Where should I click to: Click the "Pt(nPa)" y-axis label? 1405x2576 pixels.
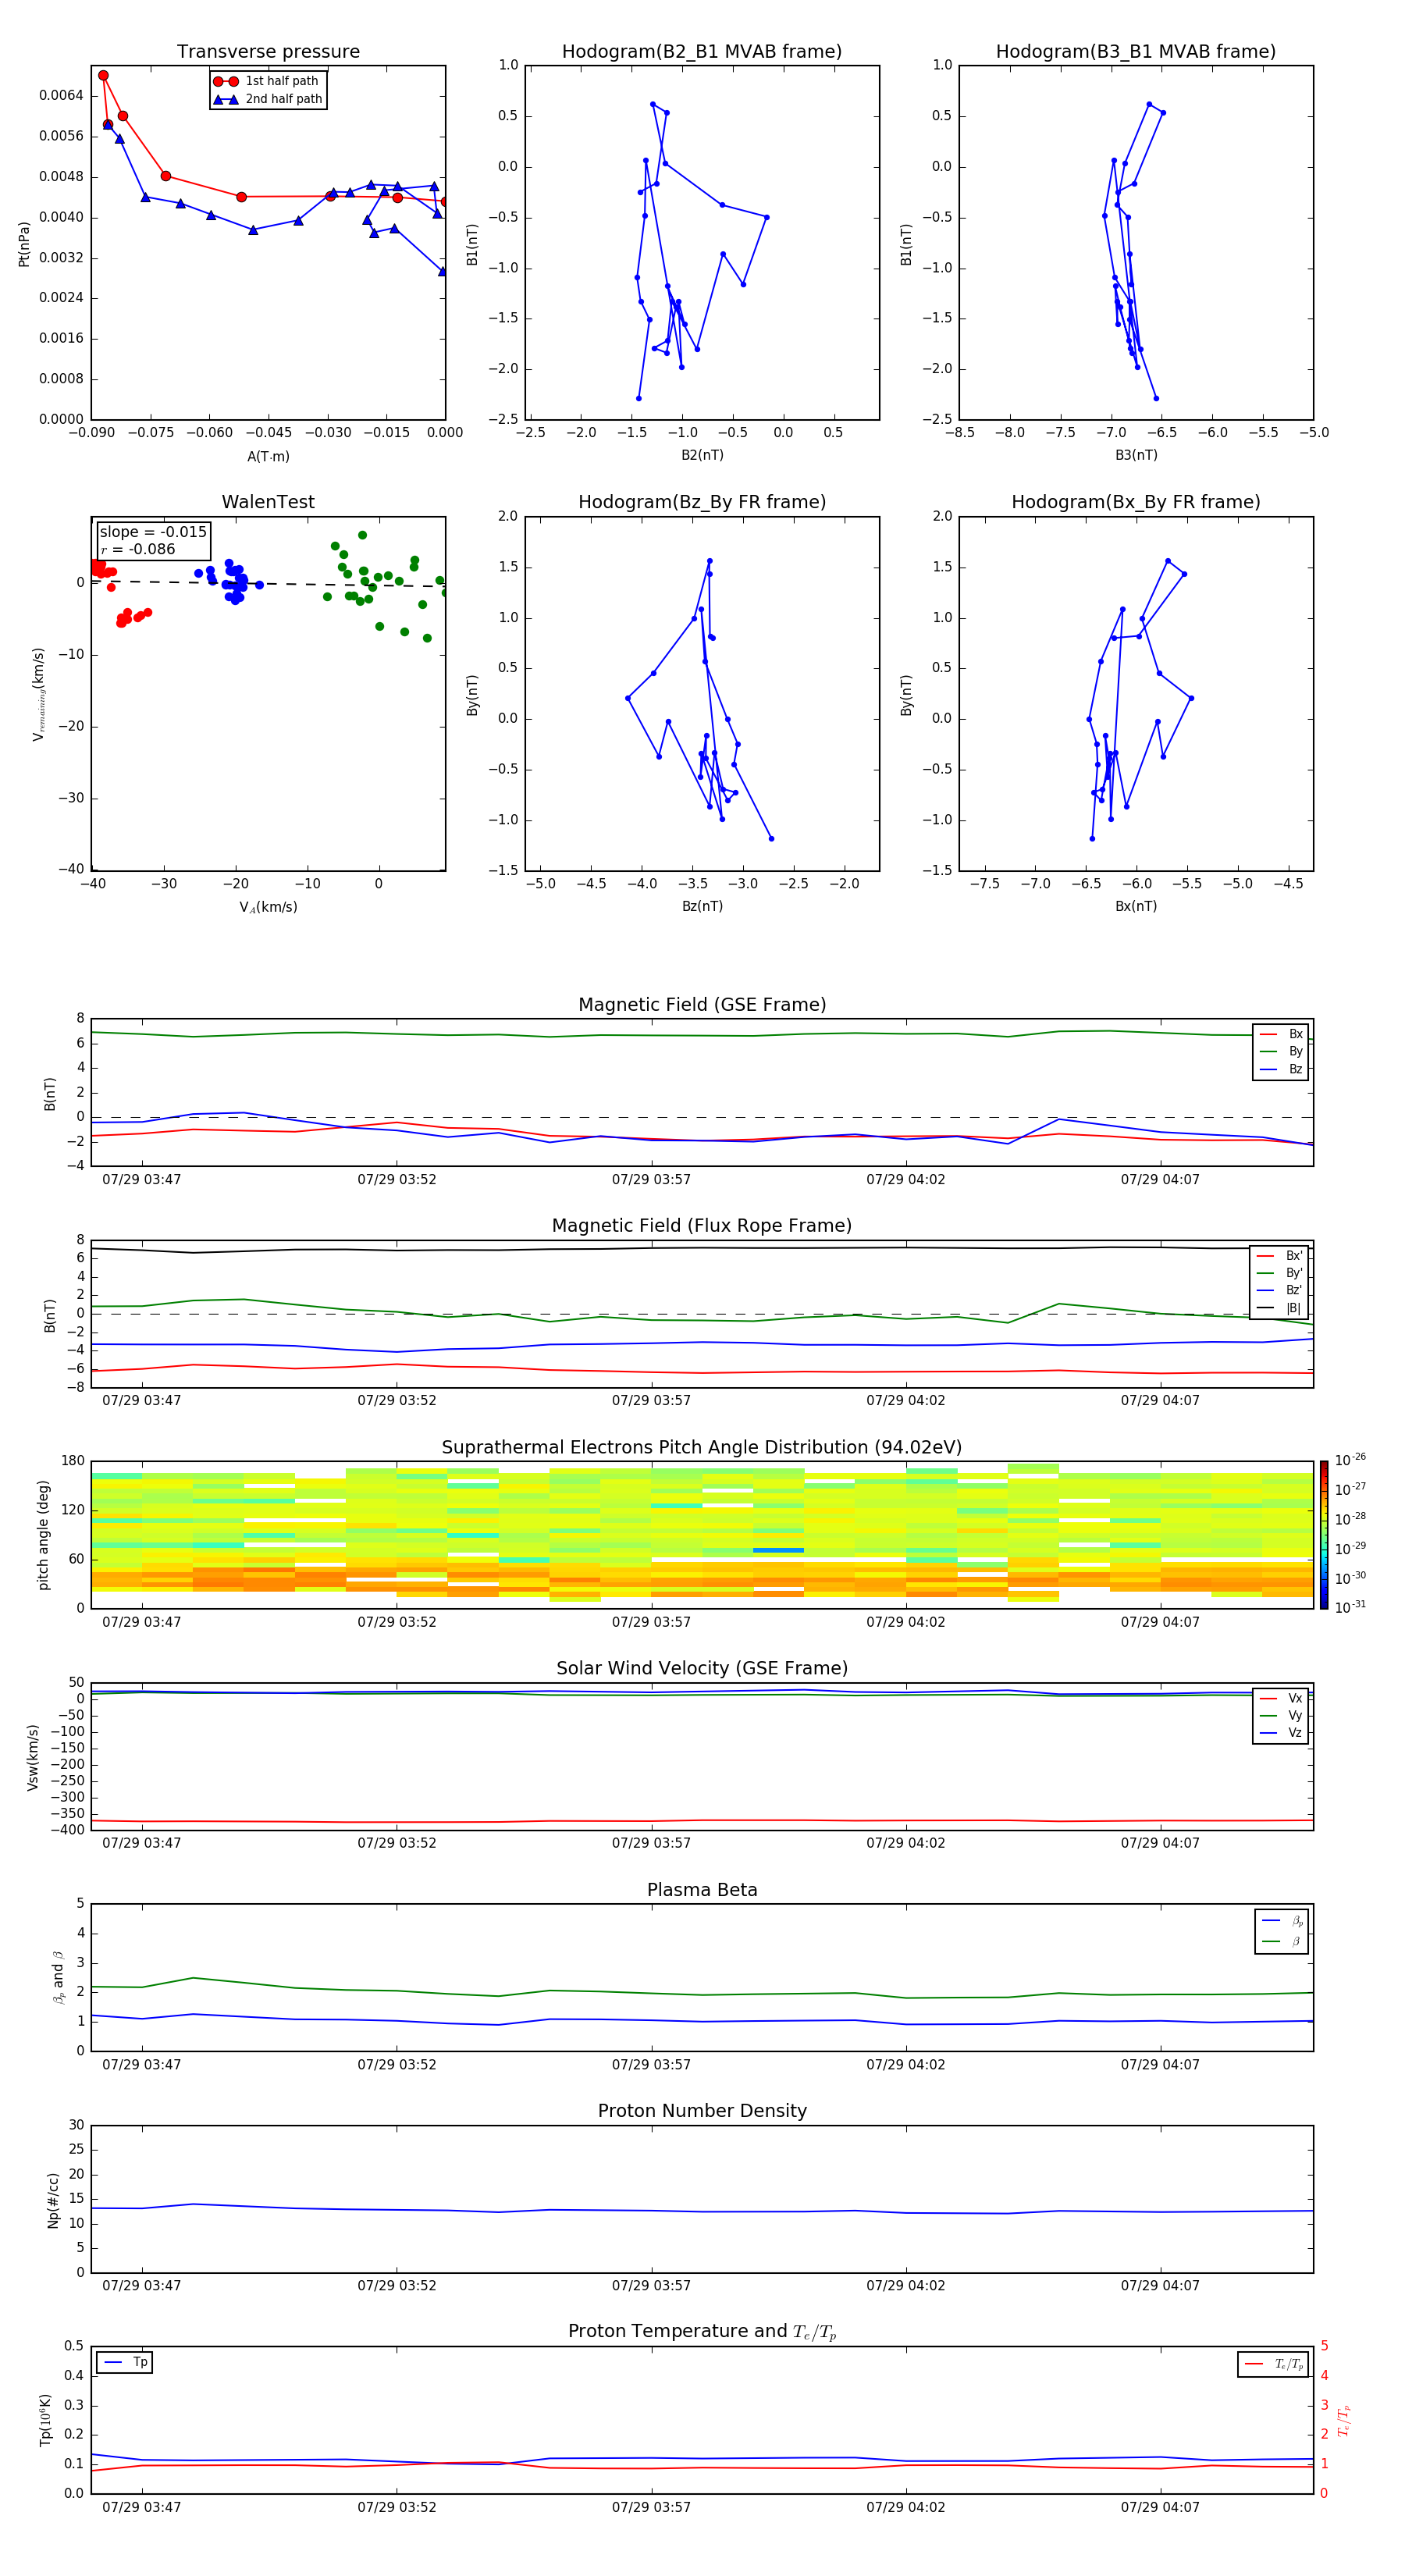(x=24, y=243)
